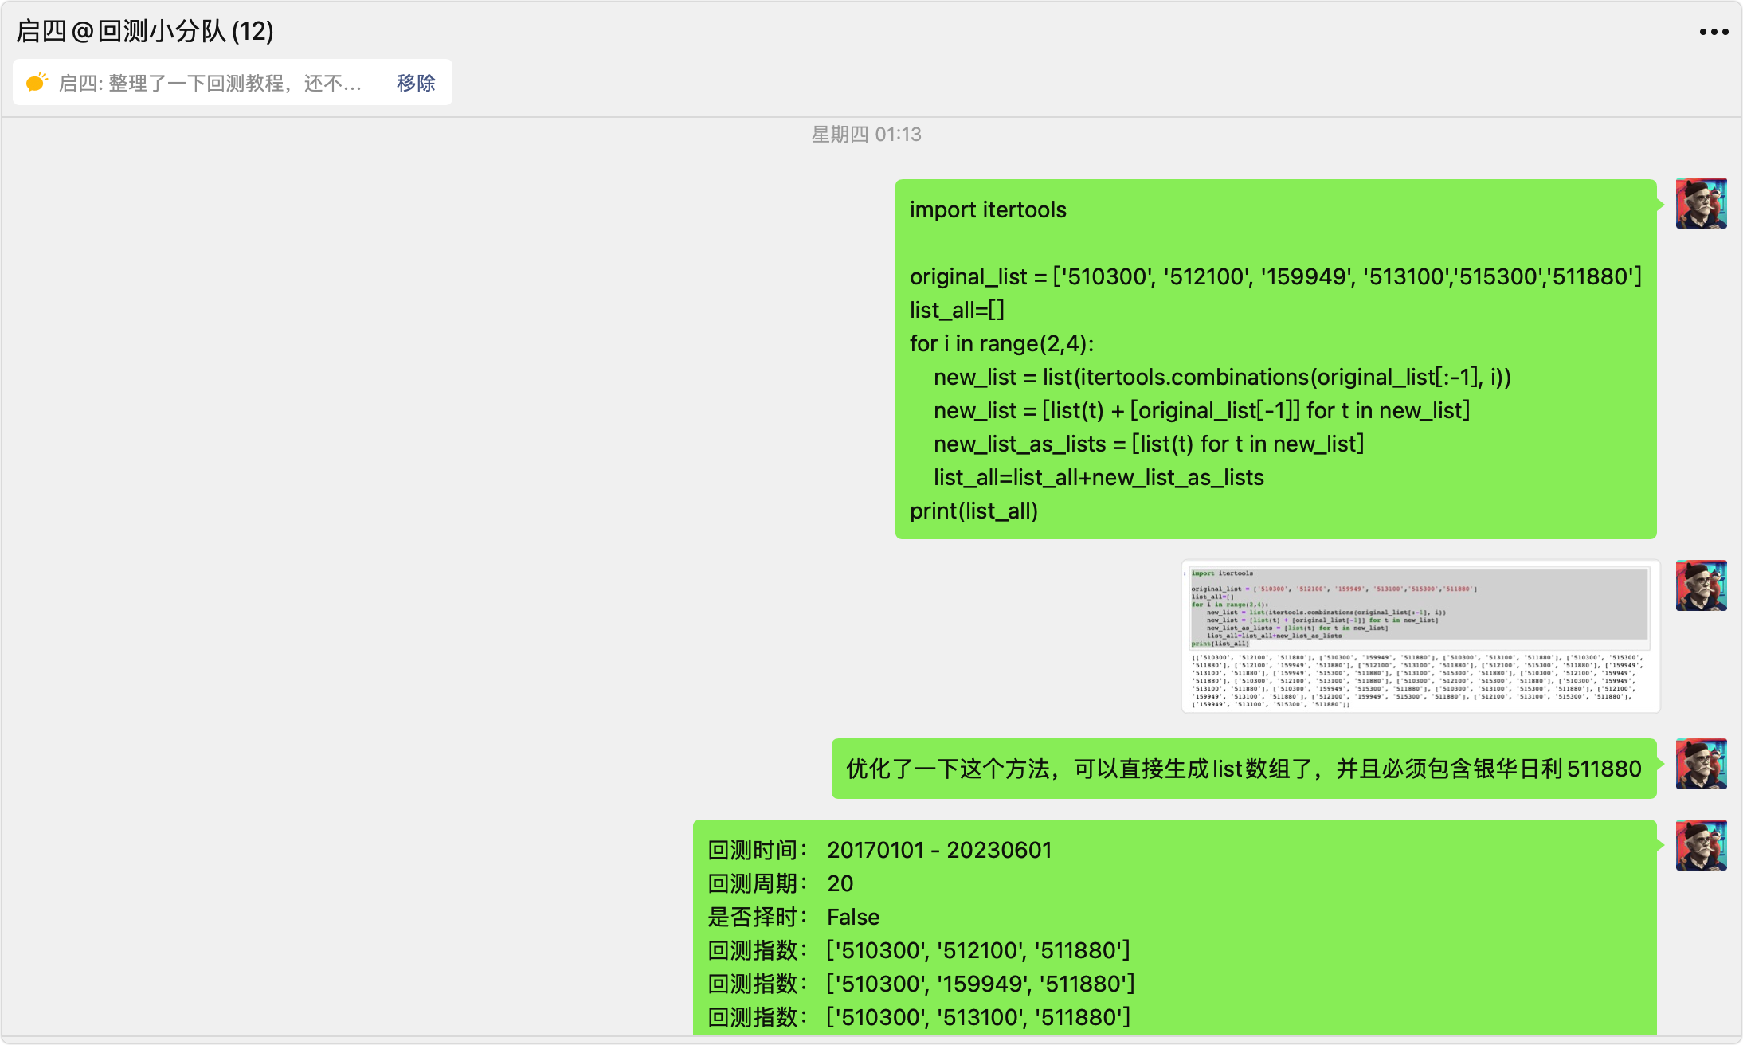Image resolution: width=1743 pixels, height=1045 pixels.
Task: Click the avatar beside the 优化了一下 message
Action: coord(1701,764)
